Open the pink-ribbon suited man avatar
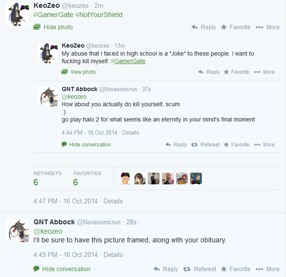286x277 pixels. 168,178
